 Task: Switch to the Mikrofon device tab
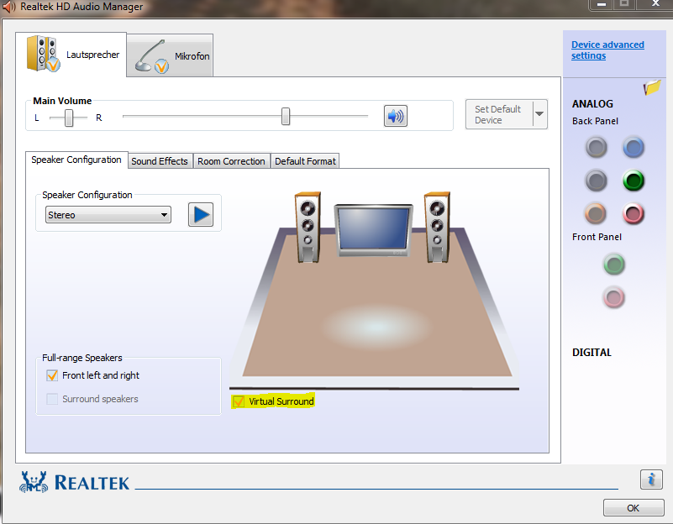point(171,55)
